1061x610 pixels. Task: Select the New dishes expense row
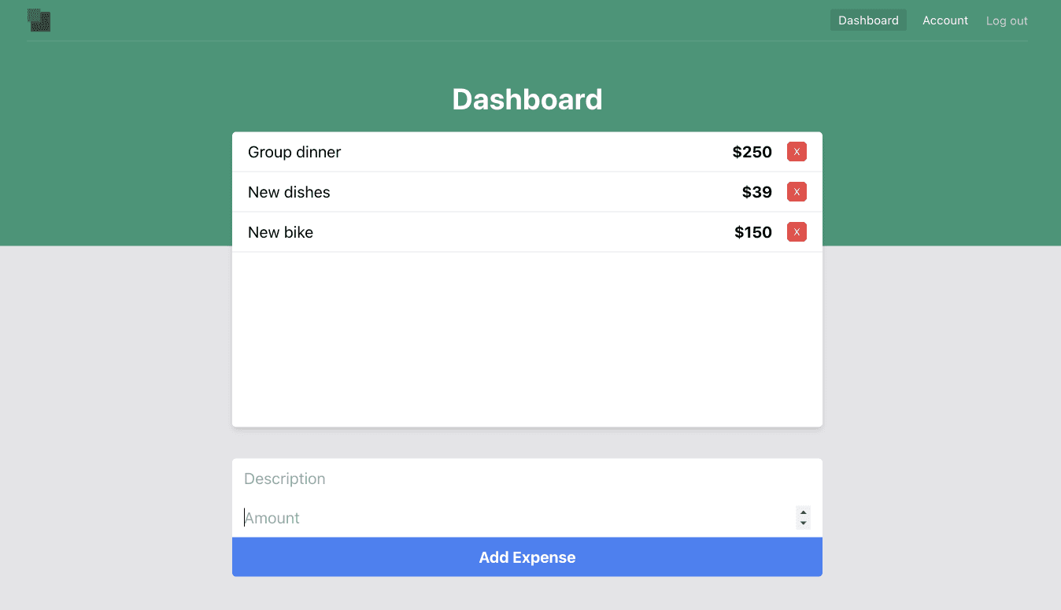point(472,191)
